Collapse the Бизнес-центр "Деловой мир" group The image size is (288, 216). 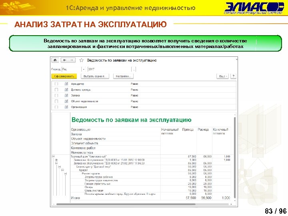click(59, 167)
